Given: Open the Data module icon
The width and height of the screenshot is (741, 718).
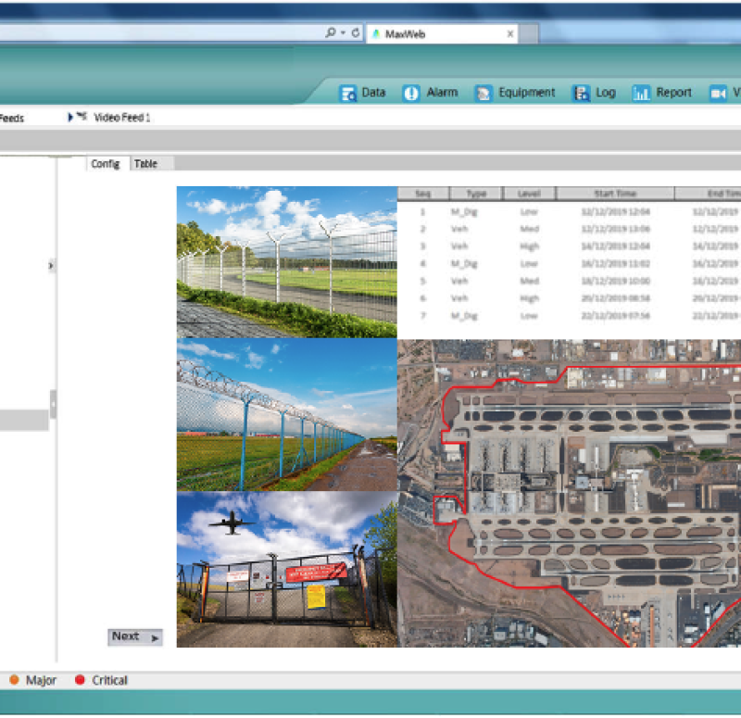Looking at the screenshot, I should [x=348, y=94].
